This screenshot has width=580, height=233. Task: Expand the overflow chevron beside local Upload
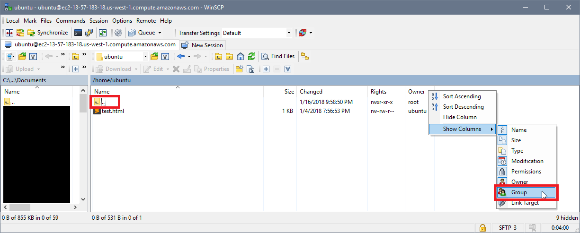[x=63, y=67]
